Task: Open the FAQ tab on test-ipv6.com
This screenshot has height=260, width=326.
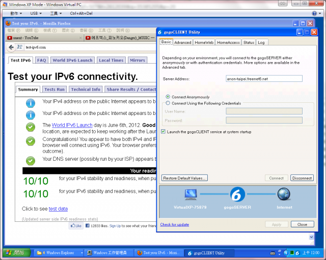Action: tap(42, 60)
